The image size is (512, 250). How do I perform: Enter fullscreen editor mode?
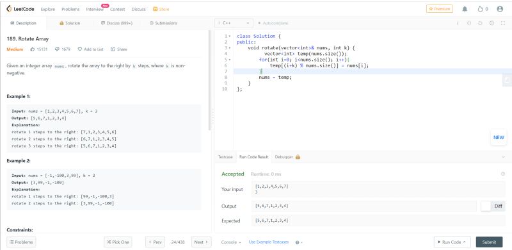pos(503,23)
